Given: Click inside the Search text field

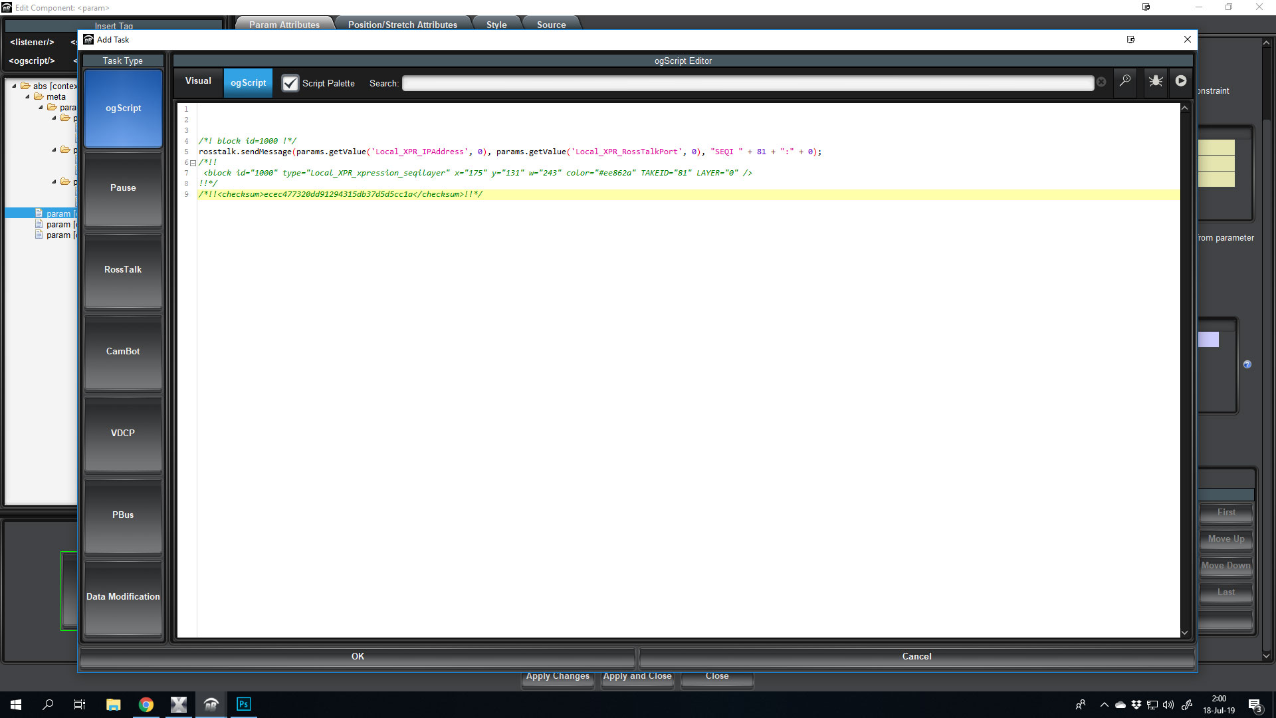Looking at the screenshot, I should click(x=748, y=83).
